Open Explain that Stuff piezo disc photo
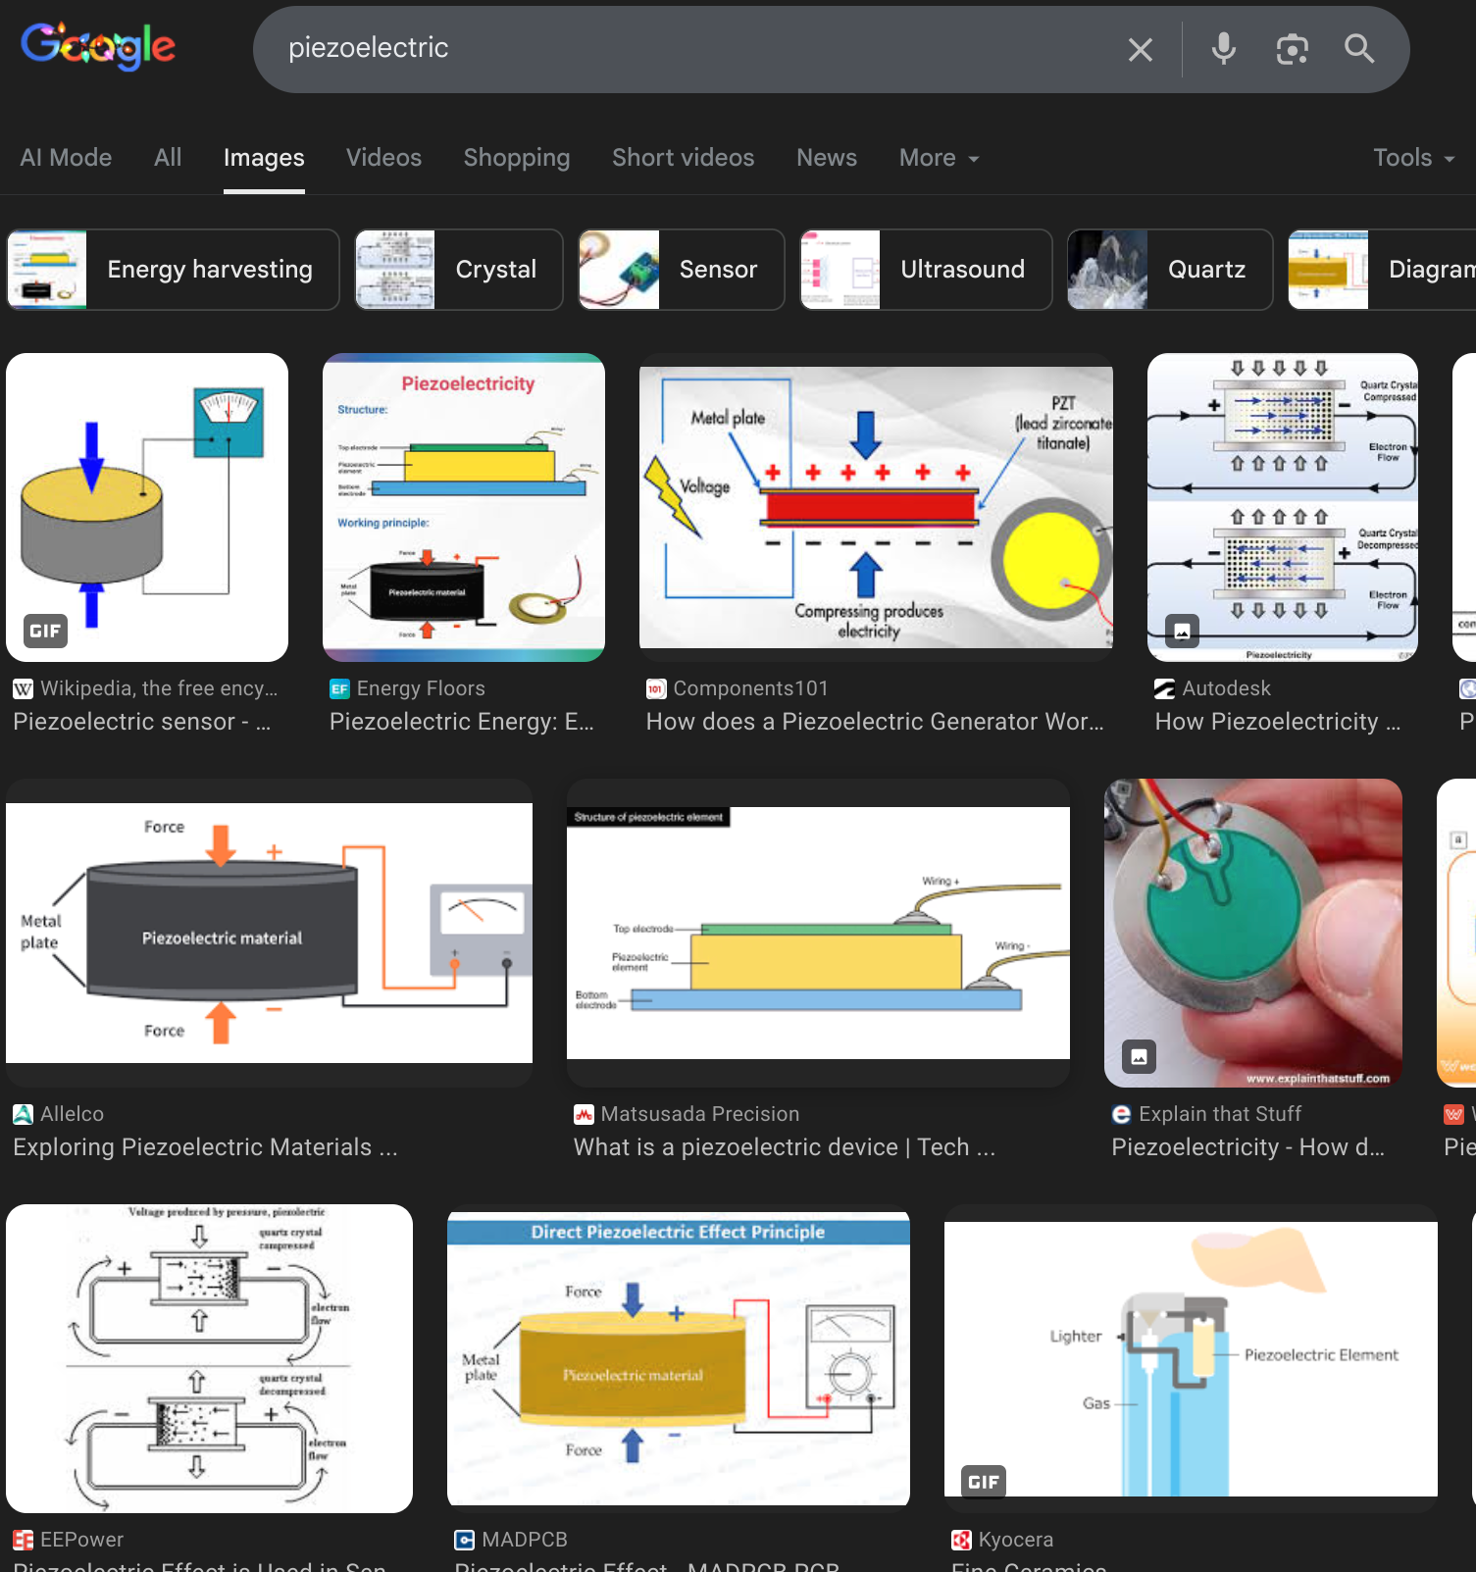This screenshot has height=1572, width=1476. point(1253,933)
